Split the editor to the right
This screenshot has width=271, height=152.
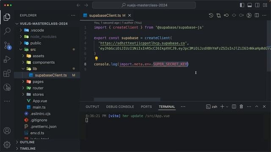(257, 15)
